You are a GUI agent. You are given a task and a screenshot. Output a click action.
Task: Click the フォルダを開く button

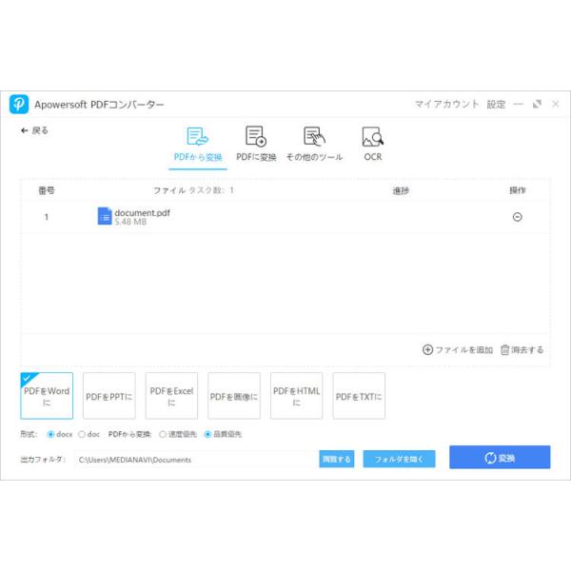(x=399, y=459)
